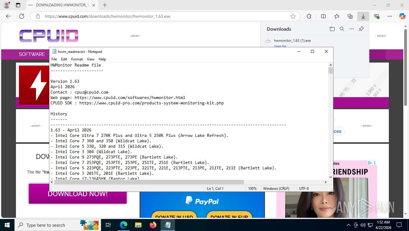Click the Edge downloads toolbar icon
The width and height of the screenshot is (409, 231).
pos(363,16)
